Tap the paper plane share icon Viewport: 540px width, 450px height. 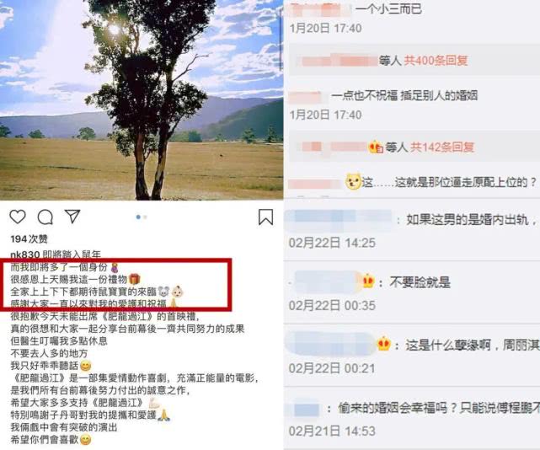[x=72, y=217]
